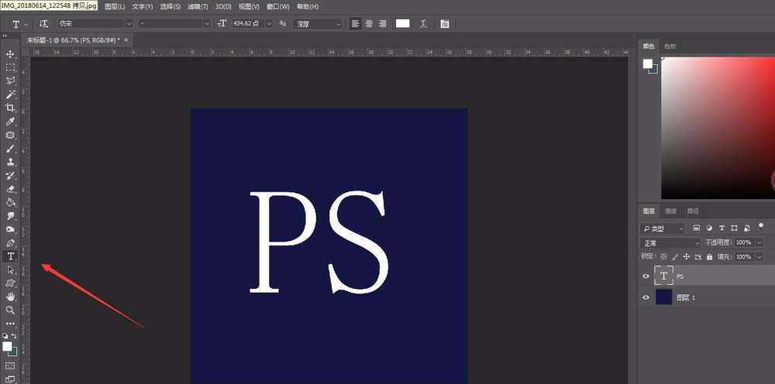Screen dimensions: 775x384
Task: Open the 文字(Y) menu
Action: click(142, 6)
